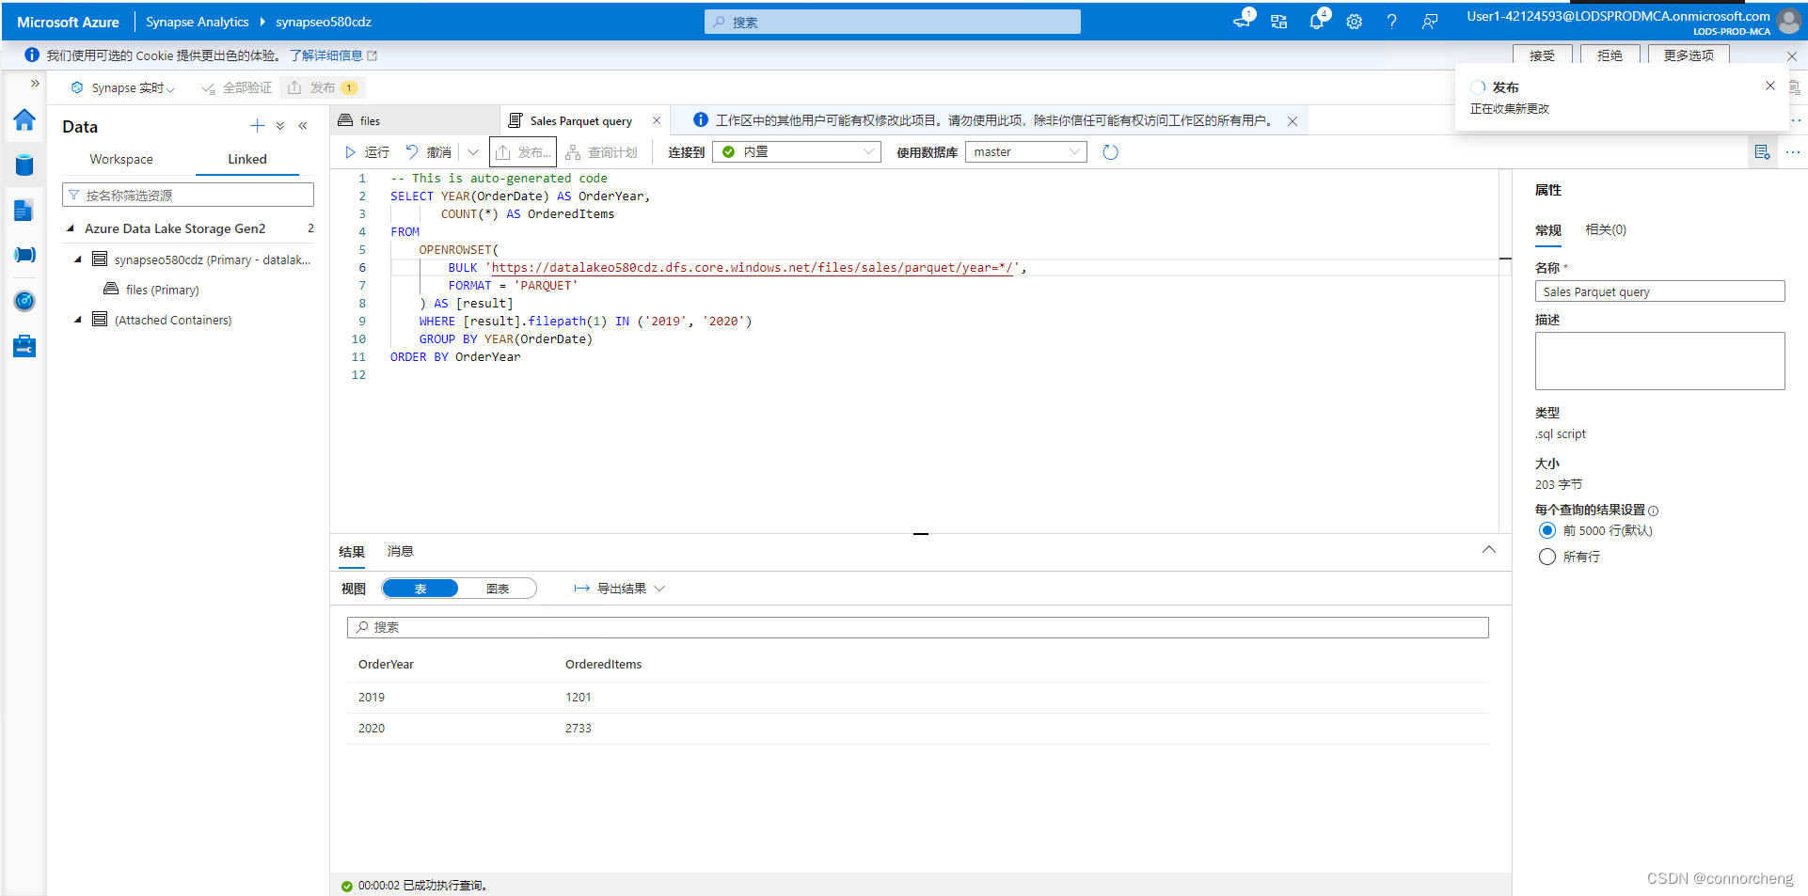
Task: Click the Publish all button
Action: 322,87
